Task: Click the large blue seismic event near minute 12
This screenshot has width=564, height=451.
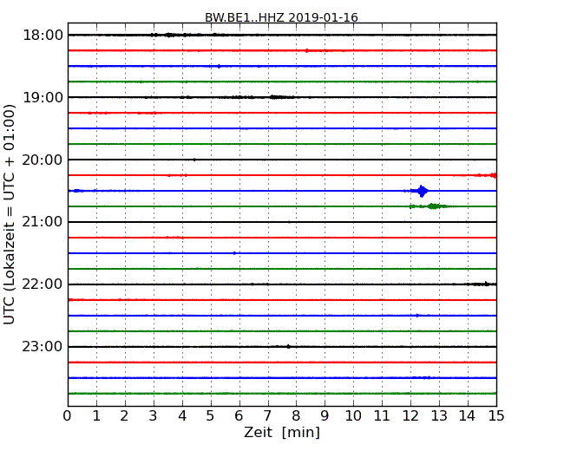Action: [x=422, y=191]
